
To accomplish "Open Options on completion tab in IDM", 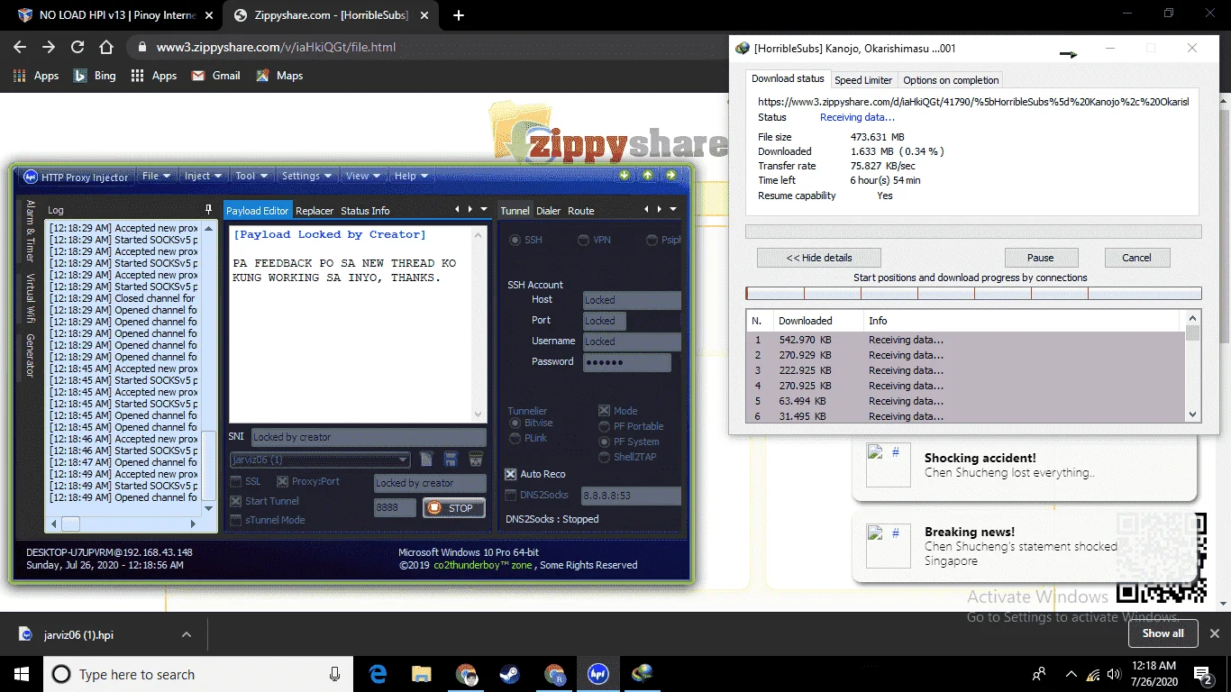I will pos(951,80).
